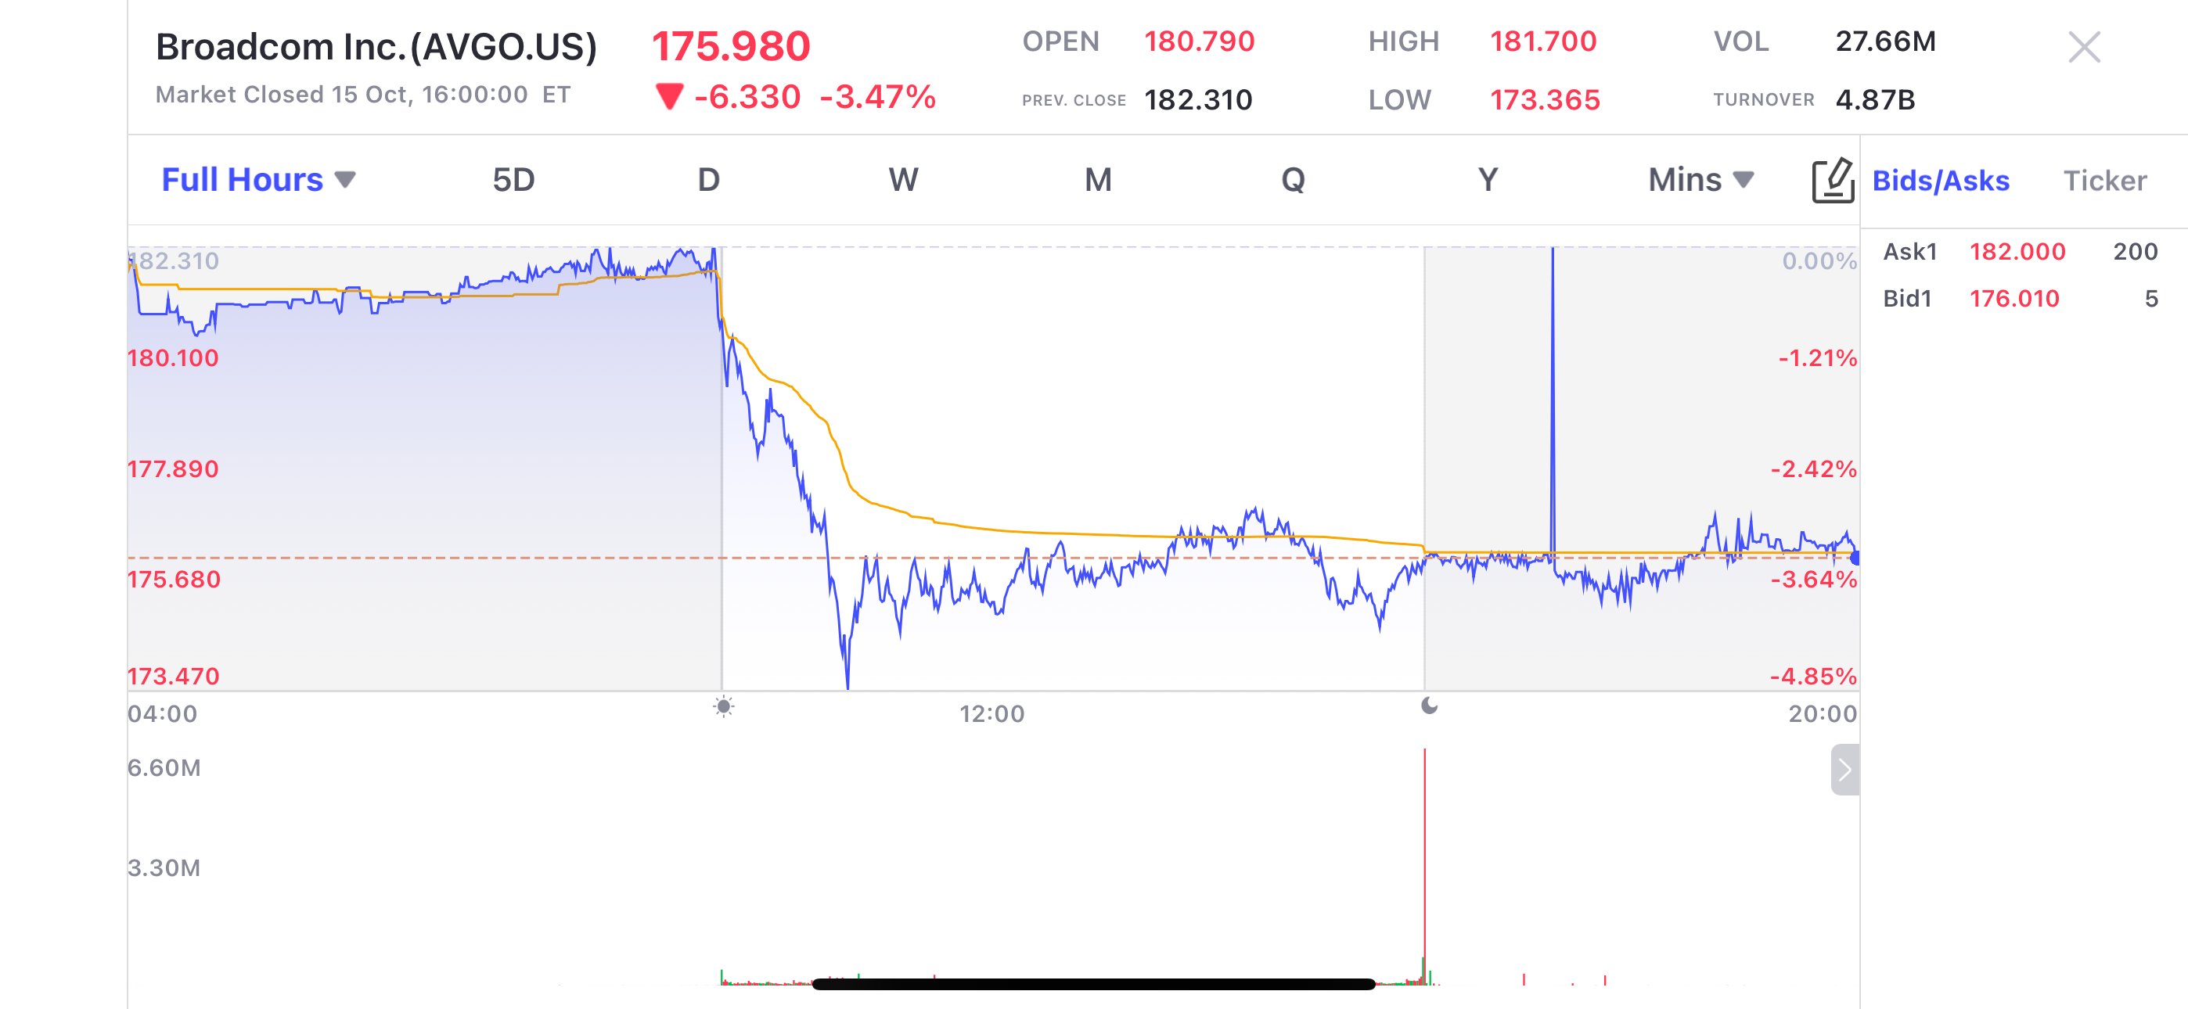Open the Full Hours dropdown
Image resolution: width=2188 pixels, height=1009 pixels.
(258, 180)
